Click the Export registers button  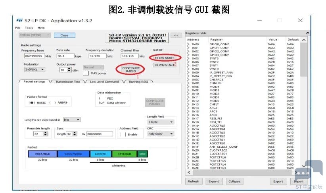pyautogui.click(x=278, y=181)
